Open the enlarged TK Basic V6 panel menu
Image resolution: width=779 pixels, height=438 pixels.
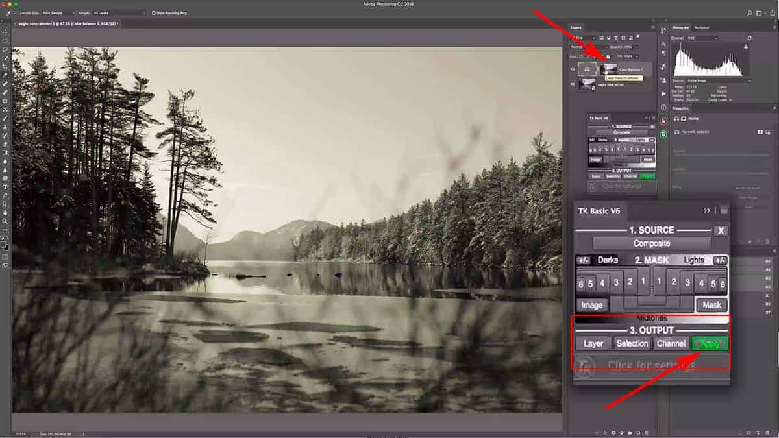point(724,210)
